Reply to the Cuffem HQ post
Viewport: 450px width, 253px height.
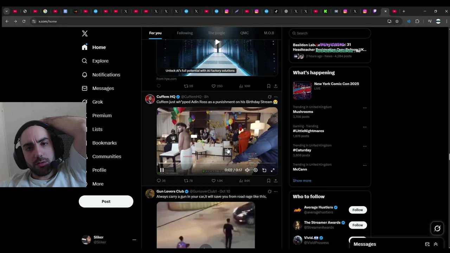pos(161,181)
